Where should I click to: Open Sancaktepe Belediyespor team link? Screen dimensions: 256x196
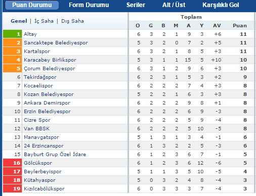[x=56, y=43]
